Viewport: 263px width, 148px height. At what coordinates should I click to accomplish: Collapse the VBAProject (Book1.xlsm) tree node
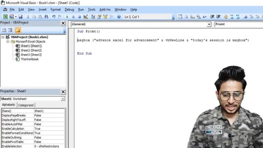tap(3, 37)
